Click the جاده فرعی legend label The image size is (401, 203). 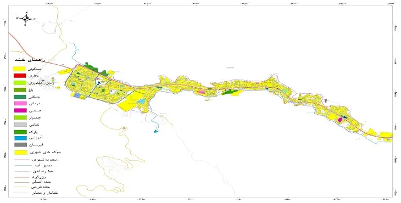(41, 188)
